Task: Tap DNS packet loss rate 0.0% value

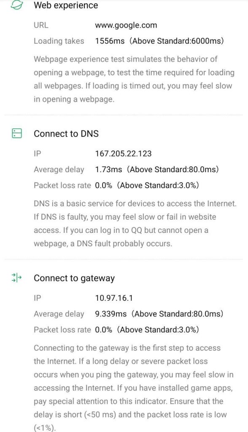Action: click(x=104, y=186)
